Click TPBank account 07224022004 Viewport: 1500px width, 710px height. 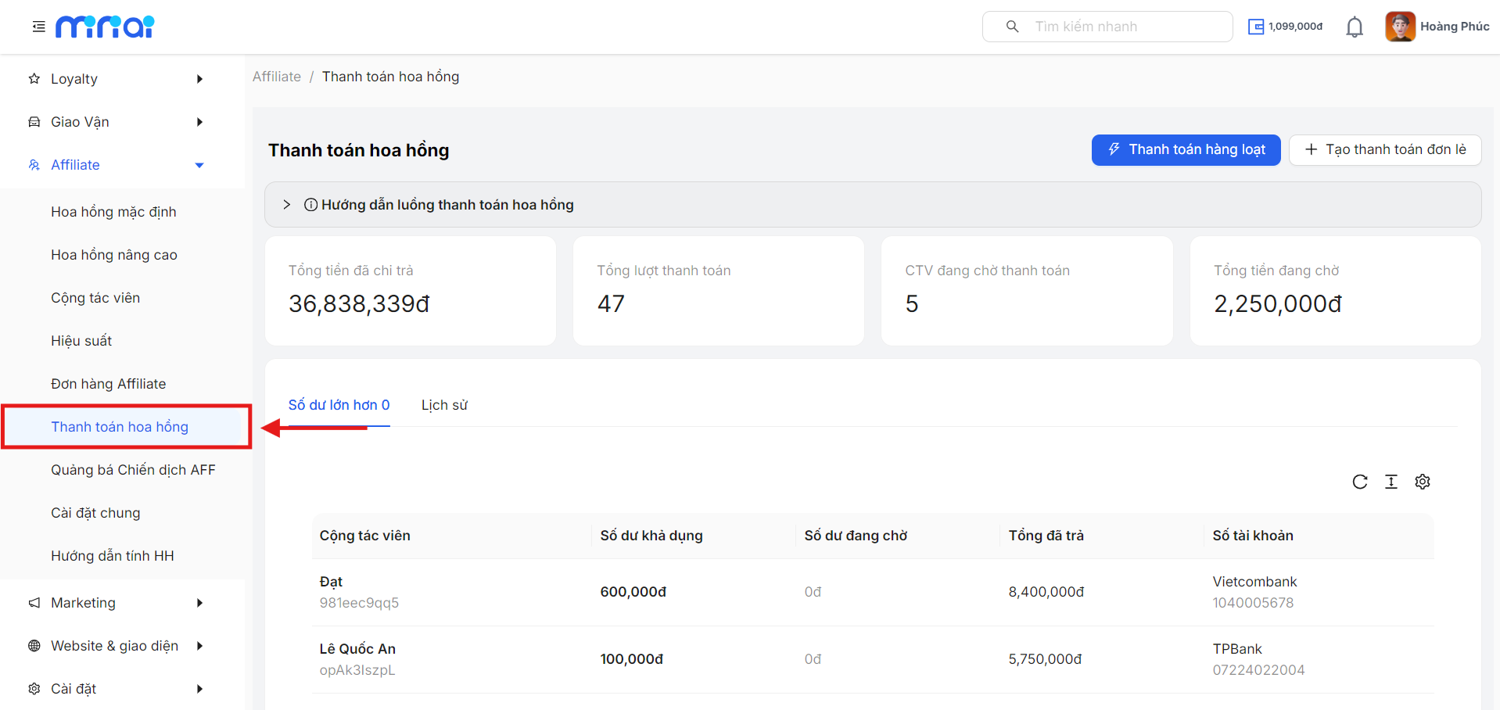point(1258,670)
